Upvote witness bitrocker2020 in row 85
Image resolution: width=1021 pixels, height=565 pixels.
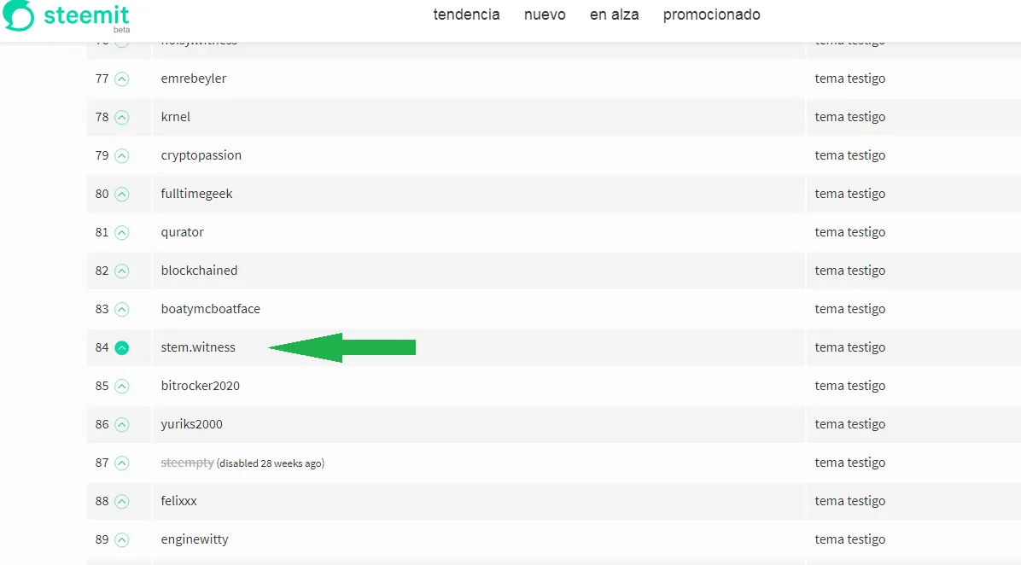click(122, 387)
